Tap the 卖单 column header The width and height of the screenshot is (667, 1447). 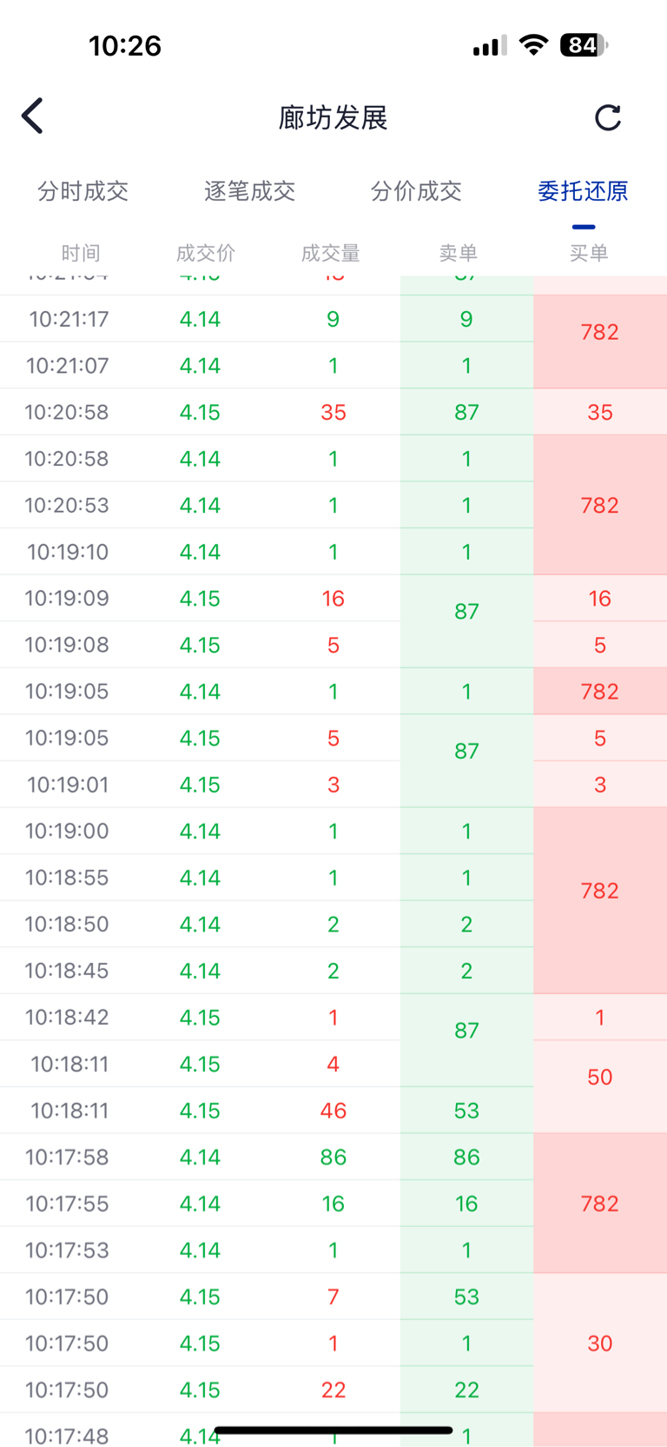(x=459, y=253)
